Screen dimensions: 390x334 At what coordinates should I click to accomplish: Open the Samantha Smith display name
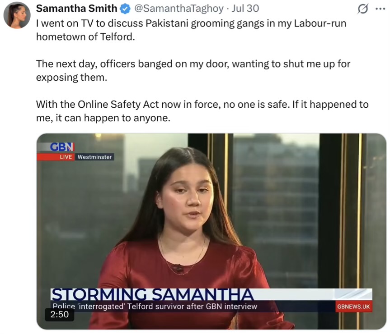point(77,9)
